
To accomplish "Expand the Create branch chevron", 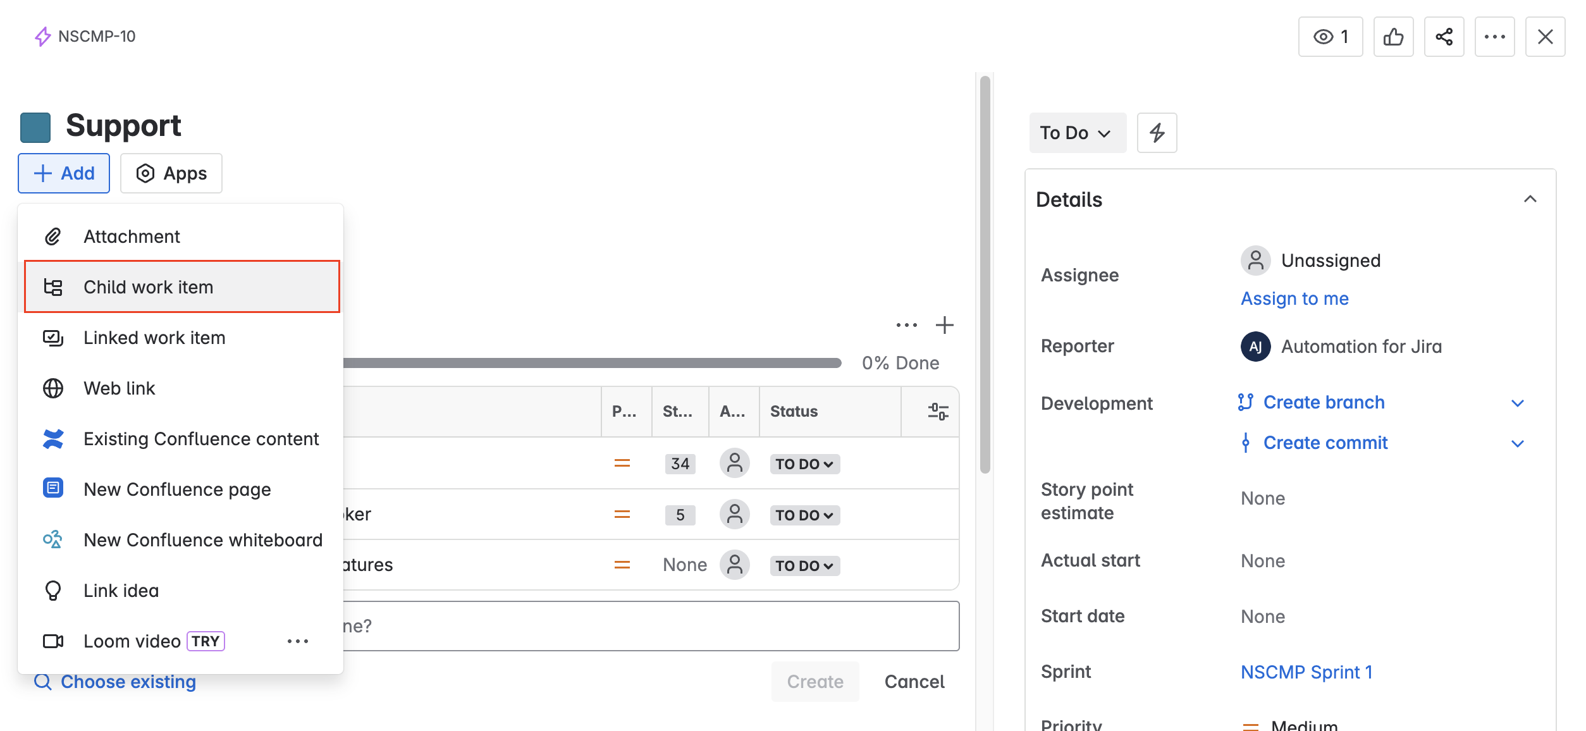I will coord(1517,403).
